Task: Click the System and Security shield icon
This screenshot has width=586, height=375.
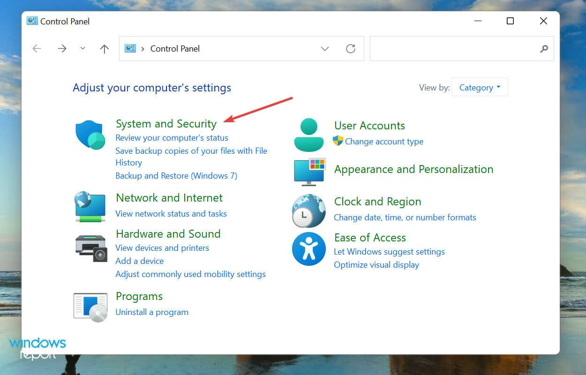Action: pos(90,135)
